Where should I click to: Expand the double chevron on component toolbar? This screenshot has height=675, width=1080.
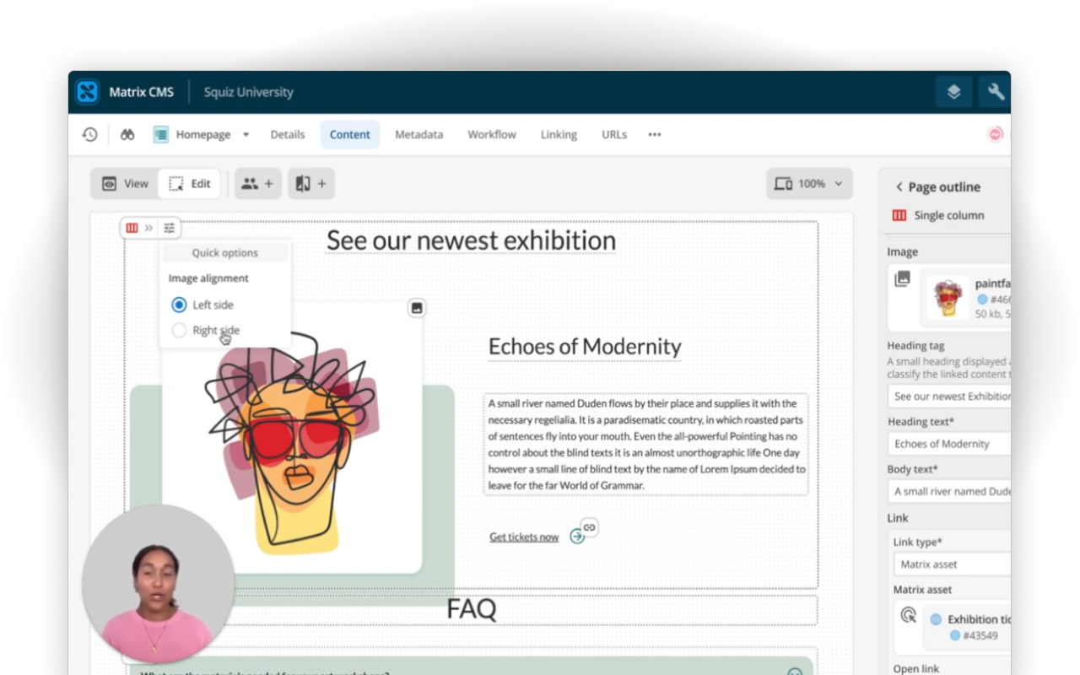pyautogui.click(x=148, y=228)
